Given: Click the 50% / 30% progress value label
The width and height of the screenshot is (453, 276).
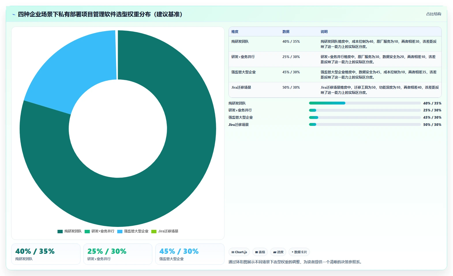Looking at the screenshot, I should pos(432,125).
